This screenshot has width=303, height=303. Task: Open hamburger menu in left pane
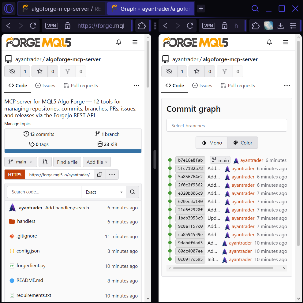pyautogui.click(x=135, y=42)
